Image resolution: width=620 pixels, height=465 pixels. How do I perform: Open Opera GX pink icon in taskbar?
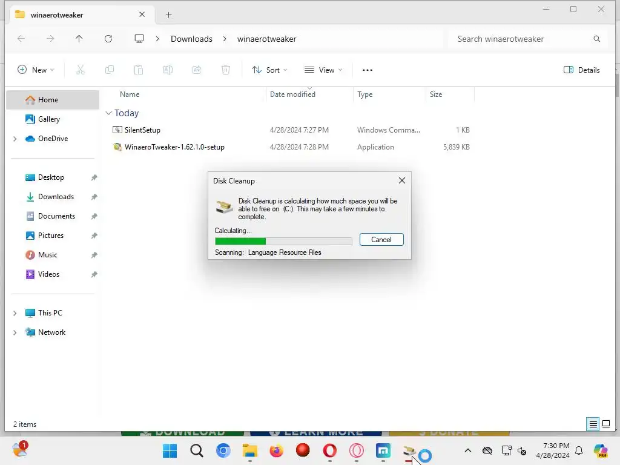[x=356, y=450]
